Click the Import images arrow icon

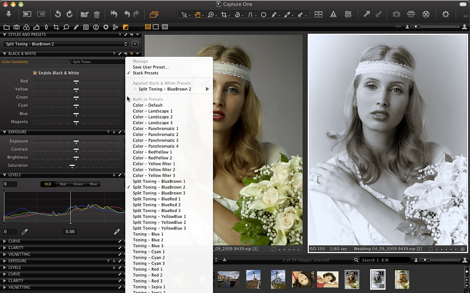click(x=8, y=15)
